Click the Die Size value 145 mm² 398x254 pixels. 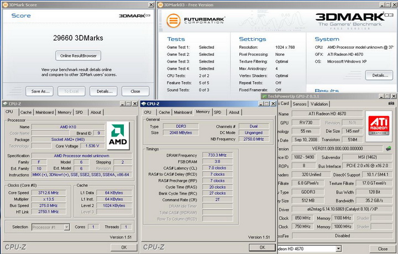tap(352, 131)
